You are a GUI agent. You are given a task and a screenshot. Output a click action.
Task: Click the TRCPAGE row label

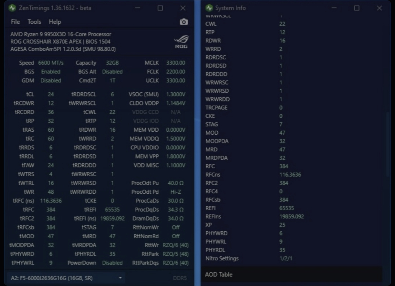pos(216,108)
